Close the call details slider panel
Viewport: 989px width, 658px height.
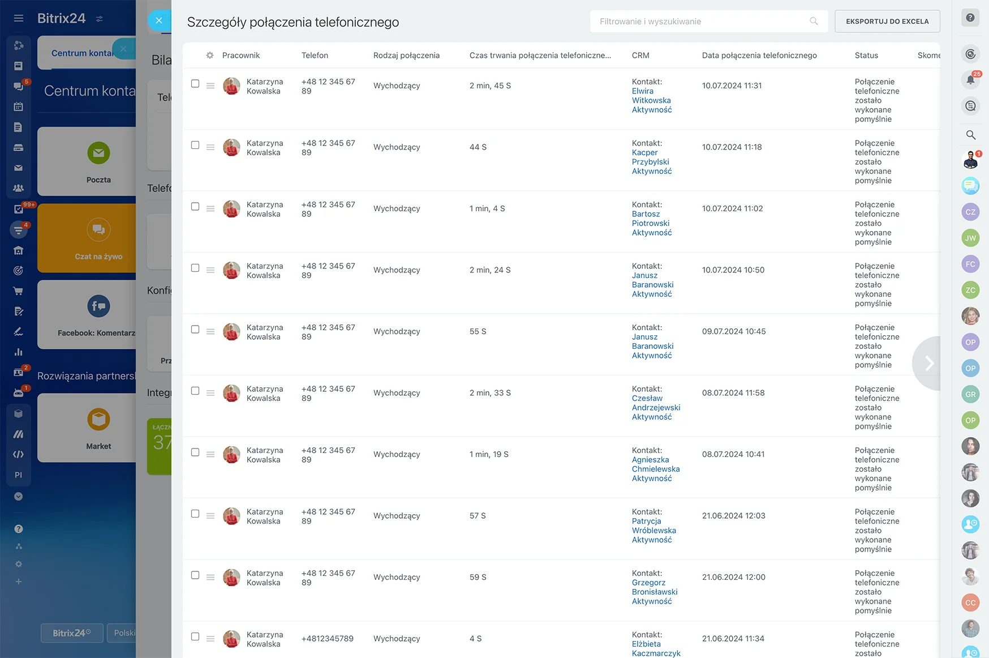coord(159,21)
